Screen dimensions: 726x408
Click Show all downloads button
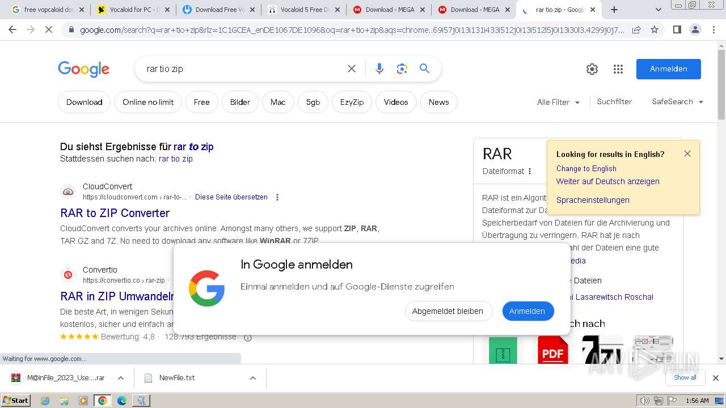[685, 377]
